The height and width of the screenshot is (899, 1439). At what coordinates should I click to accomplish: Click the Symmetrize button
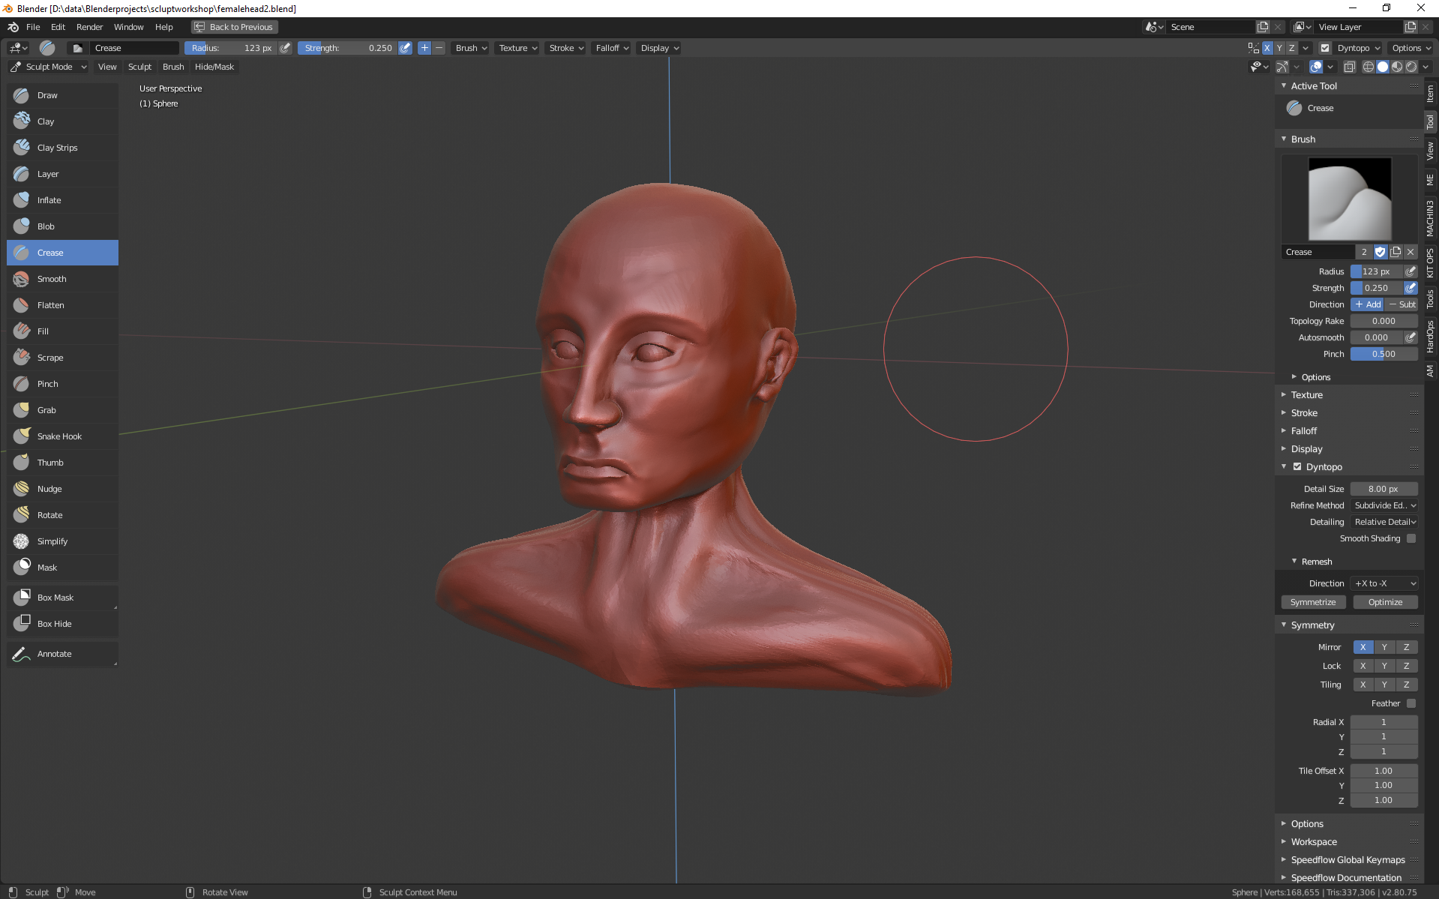1312,602
